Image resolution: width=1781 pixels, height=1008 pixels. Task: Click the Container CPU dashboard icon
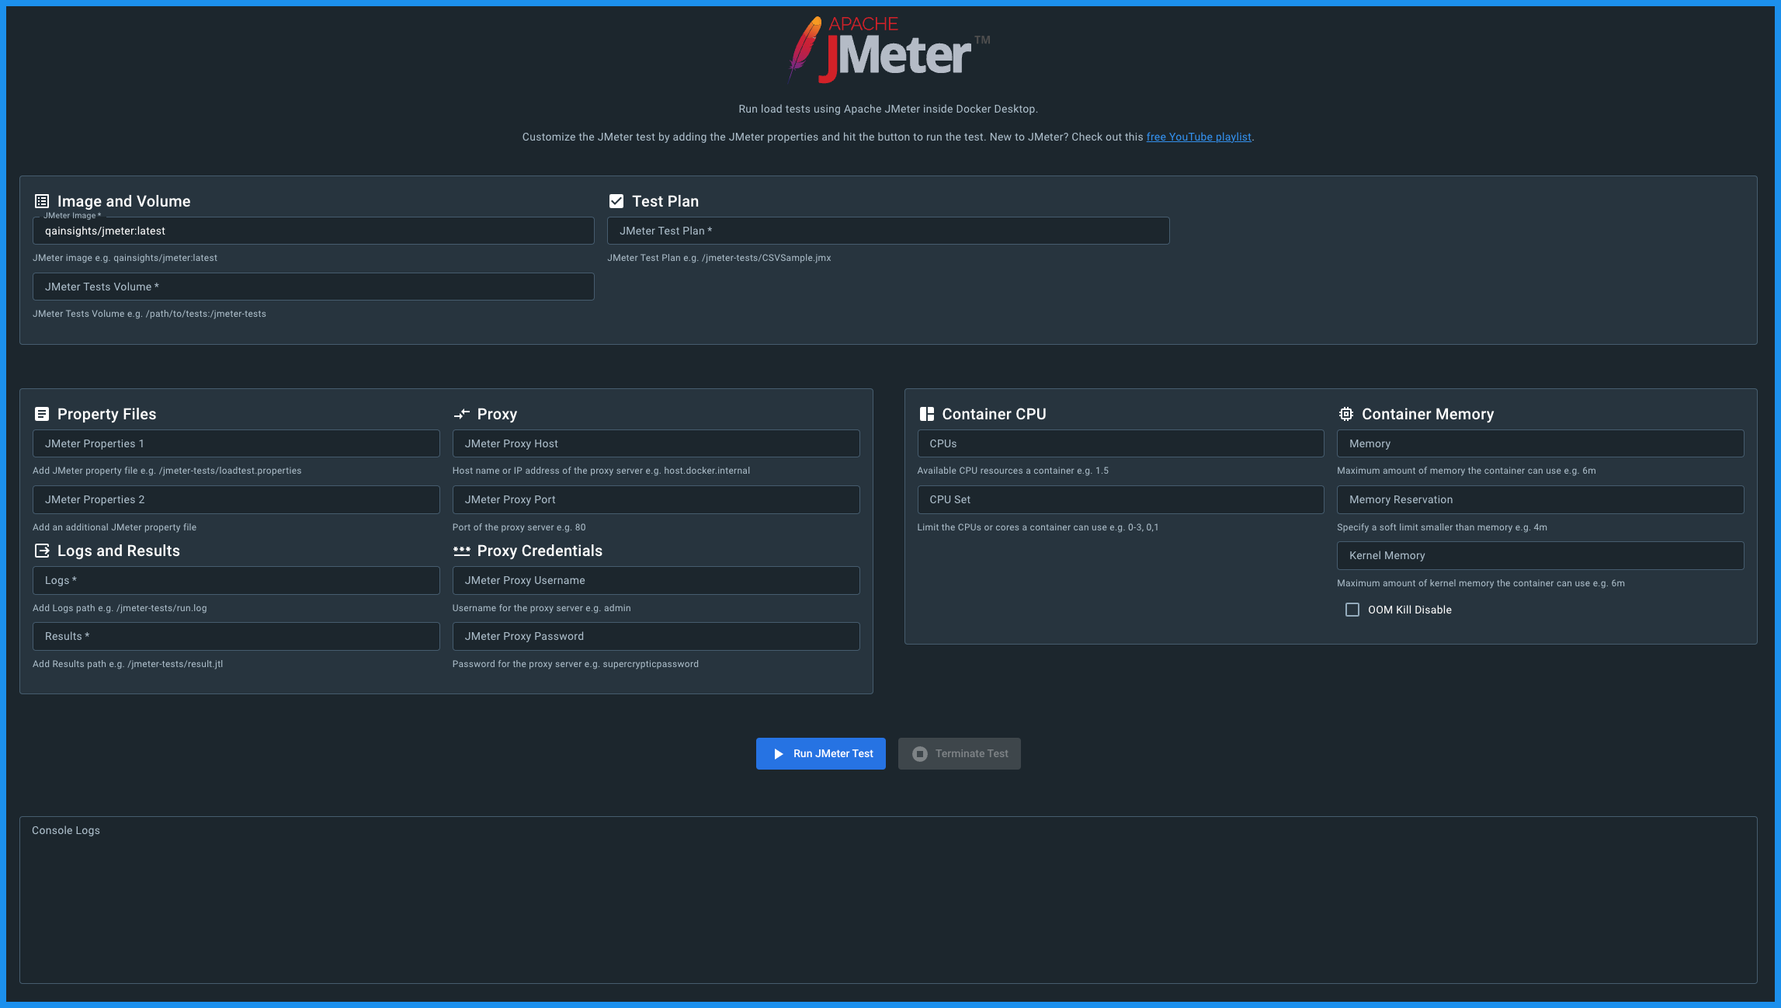click(927, 414)
